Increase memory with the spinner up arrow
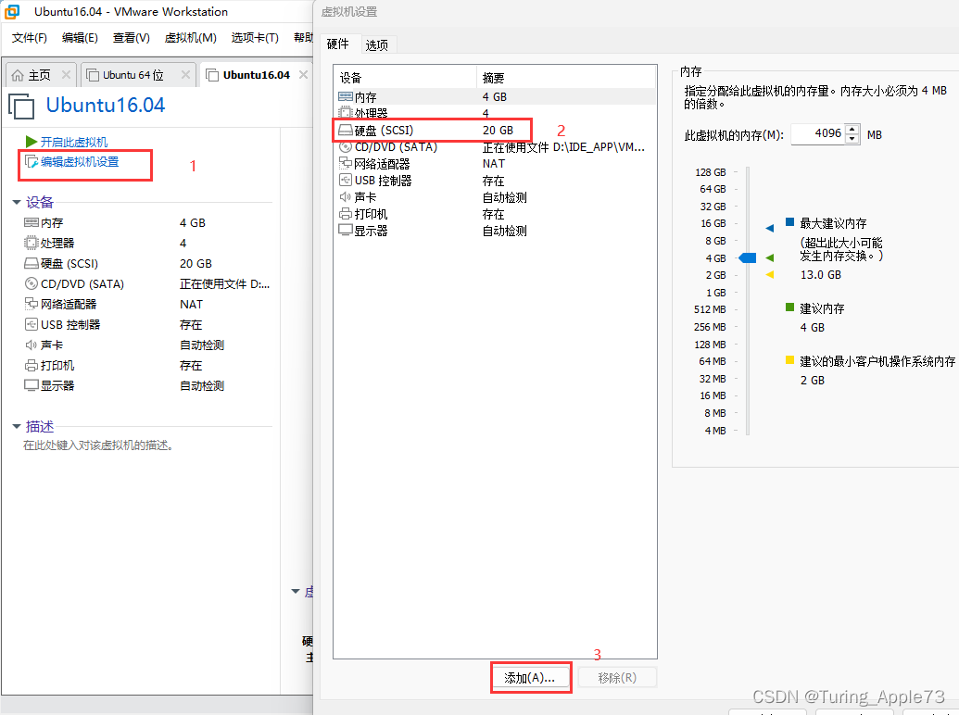The image size is (959, 715). coord(852,130)
